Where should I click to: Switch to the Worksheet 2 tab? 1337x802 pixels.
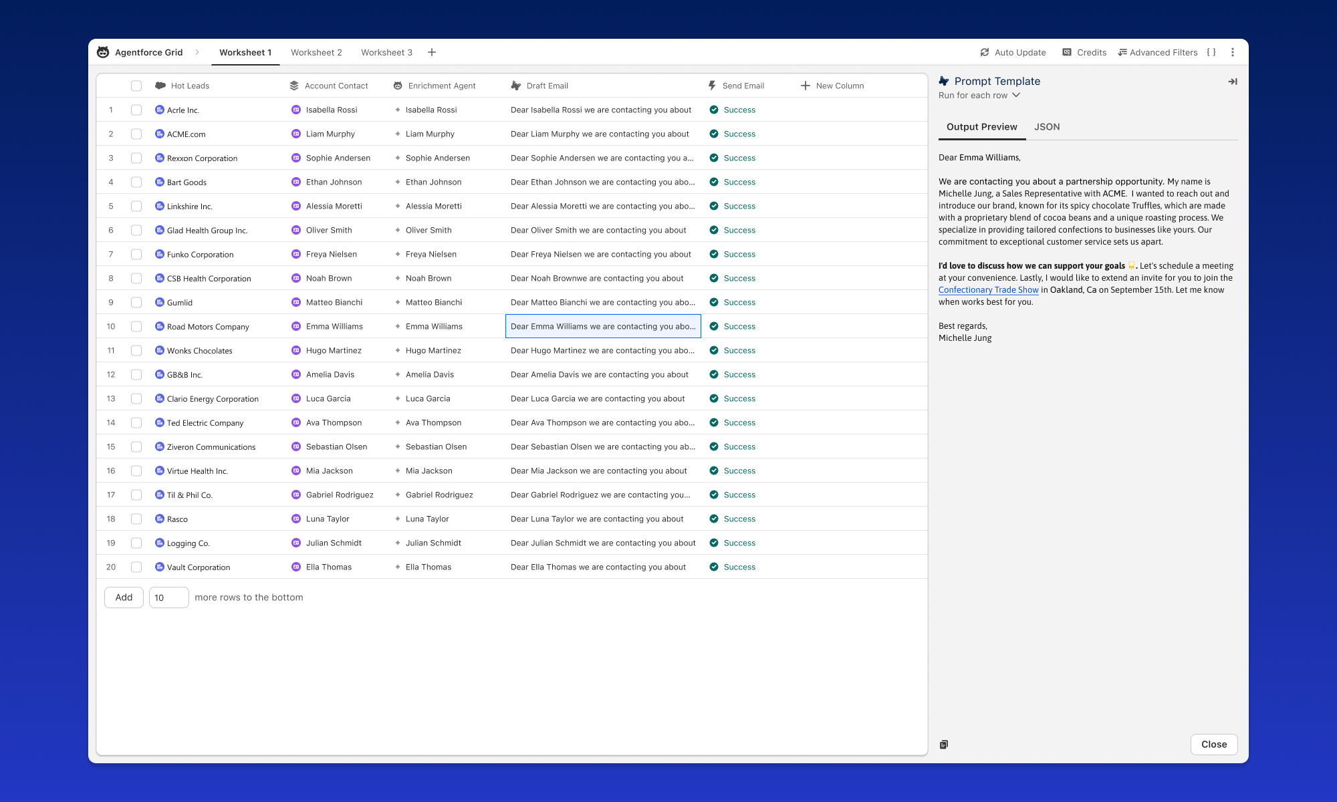coord(316,52)
